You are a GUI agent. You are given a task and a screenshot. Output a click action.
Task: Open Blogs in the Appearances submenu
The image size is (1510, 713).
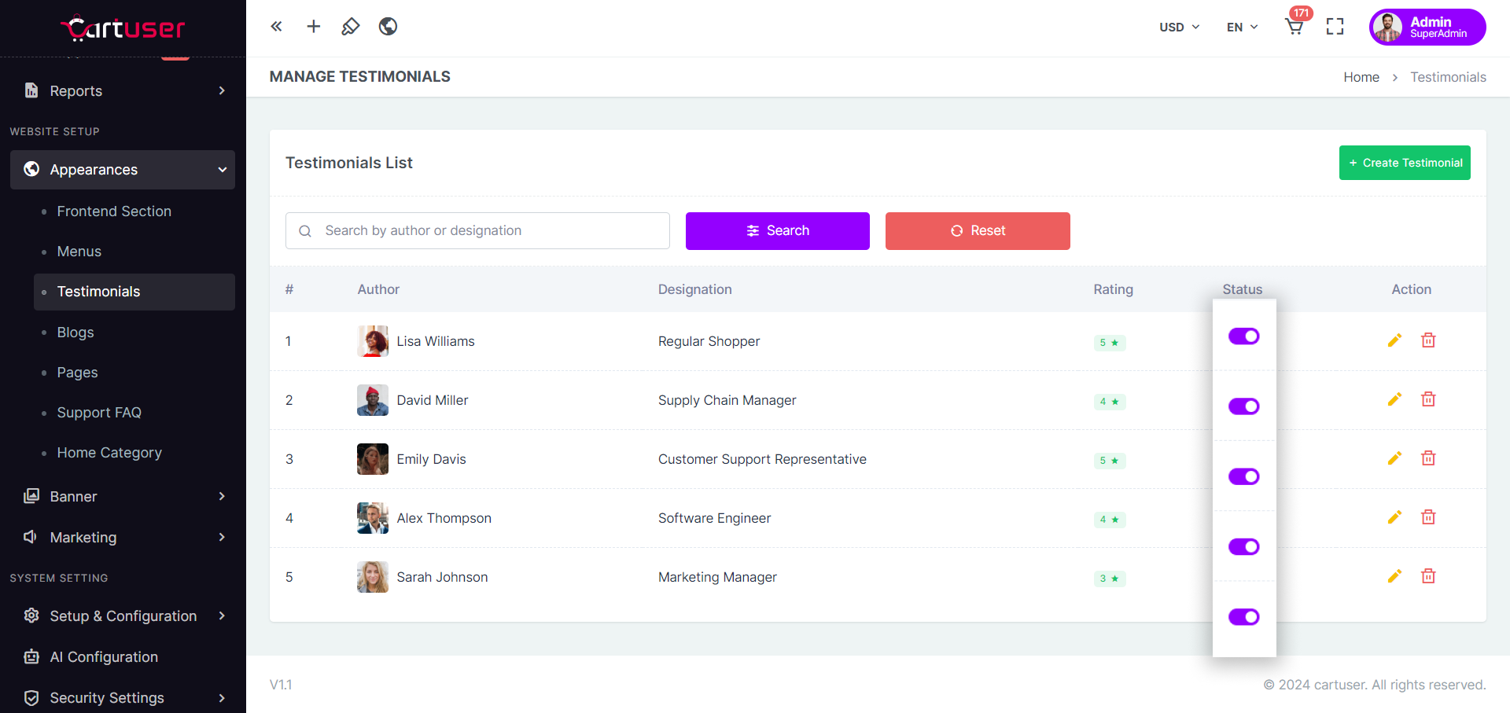[75, 333]
